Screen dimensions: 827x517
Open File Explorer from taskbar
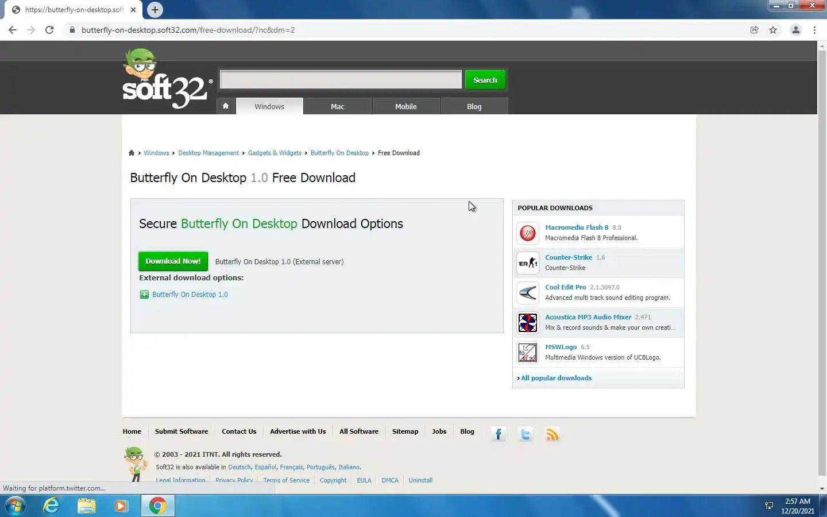(x=87, y=506)
